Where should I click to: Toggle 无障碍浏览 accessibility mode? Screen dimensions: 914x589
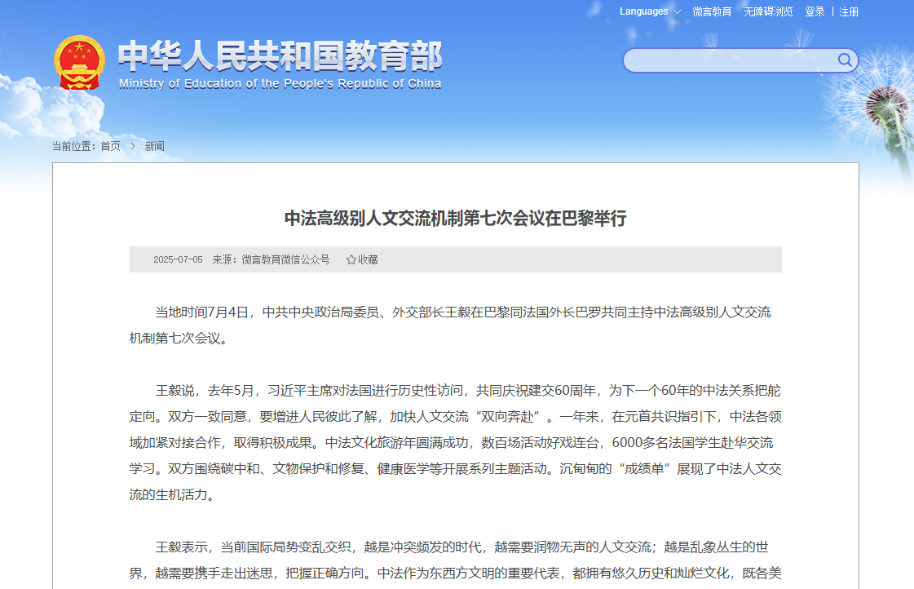point(768,11)
